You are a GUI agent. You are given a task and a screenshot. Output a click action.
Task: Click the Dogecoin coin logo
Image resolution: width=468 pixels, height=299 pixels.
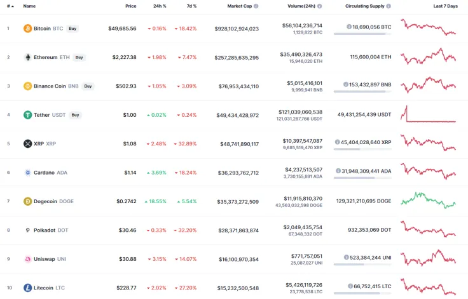pyautogui.click(x=27, y=201)
